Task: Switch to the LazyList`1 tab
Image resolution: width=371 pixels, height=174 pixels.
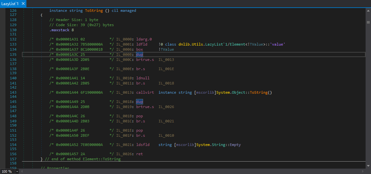Action: (10, 4)
